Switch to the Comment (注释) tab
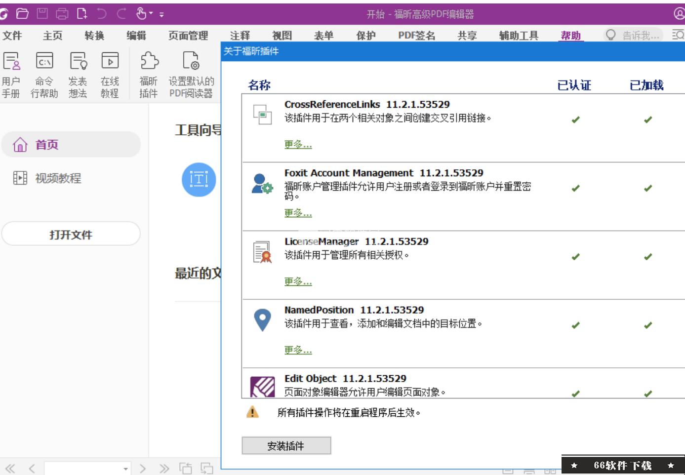 point(240,36)
